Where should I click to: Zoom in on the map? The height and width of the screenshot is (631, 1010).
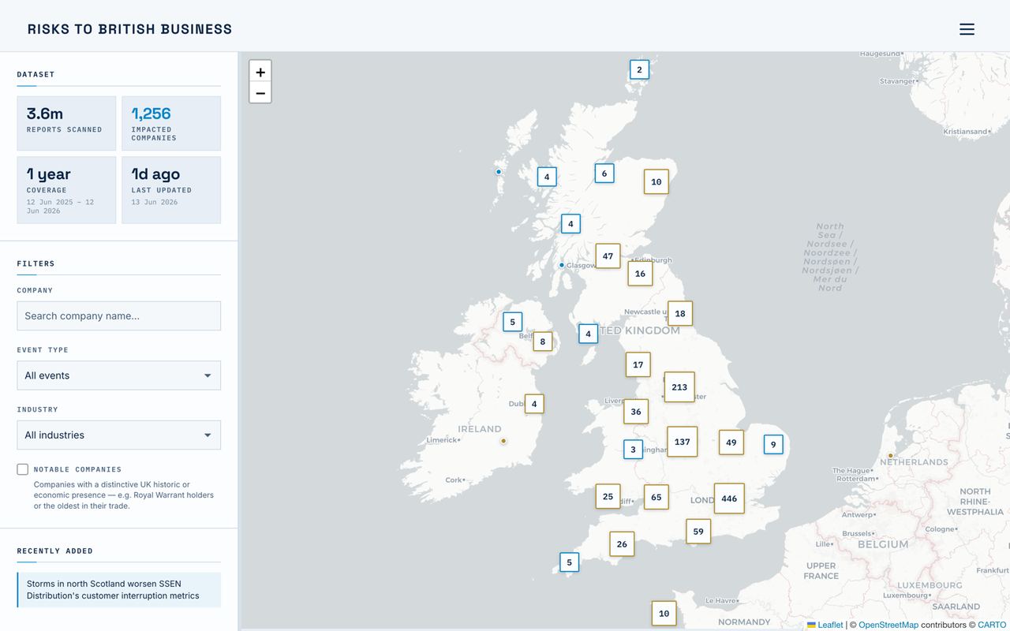point(260,72)
